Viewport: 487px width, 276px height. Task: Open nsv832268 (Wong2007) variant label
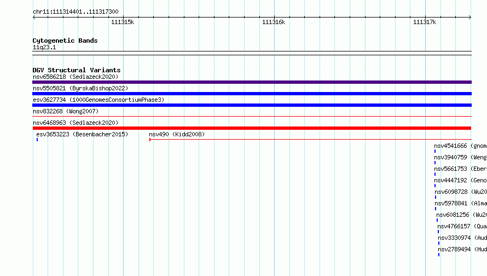pos(66,111)
